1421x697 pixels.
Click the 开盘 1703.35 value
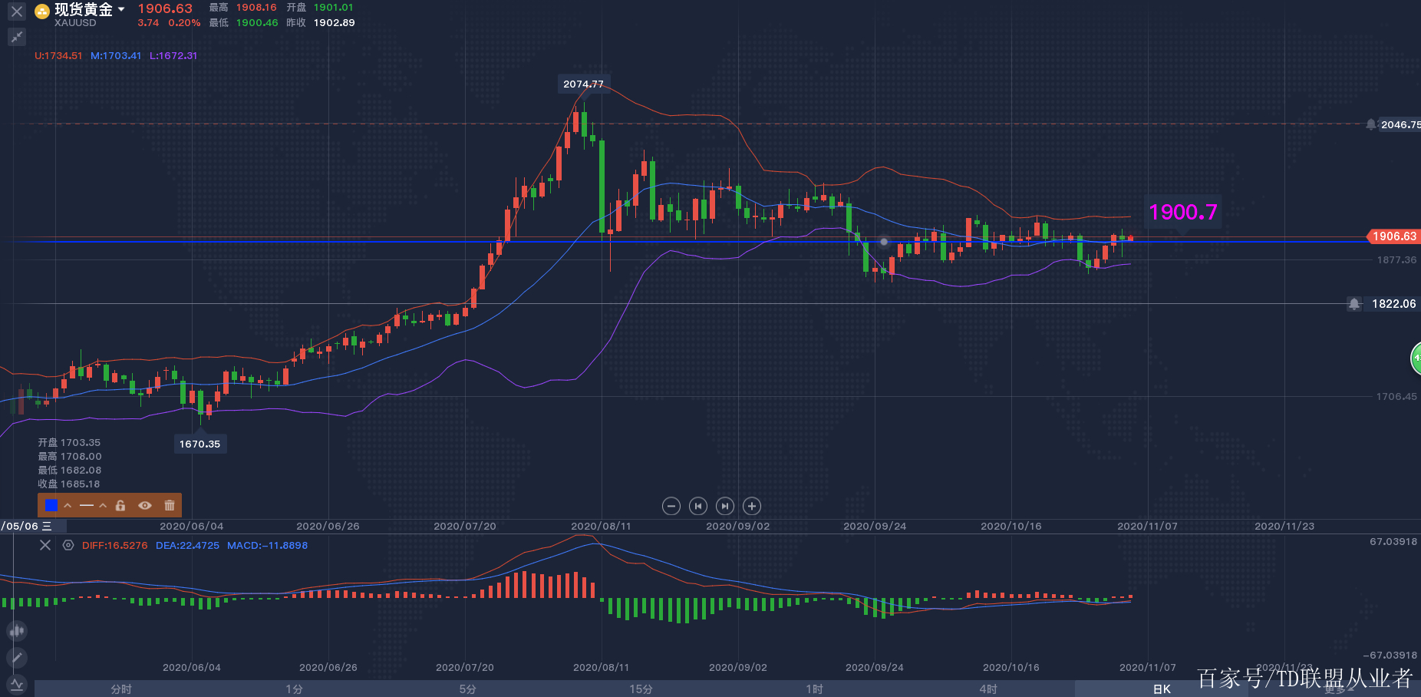[69, 443]
